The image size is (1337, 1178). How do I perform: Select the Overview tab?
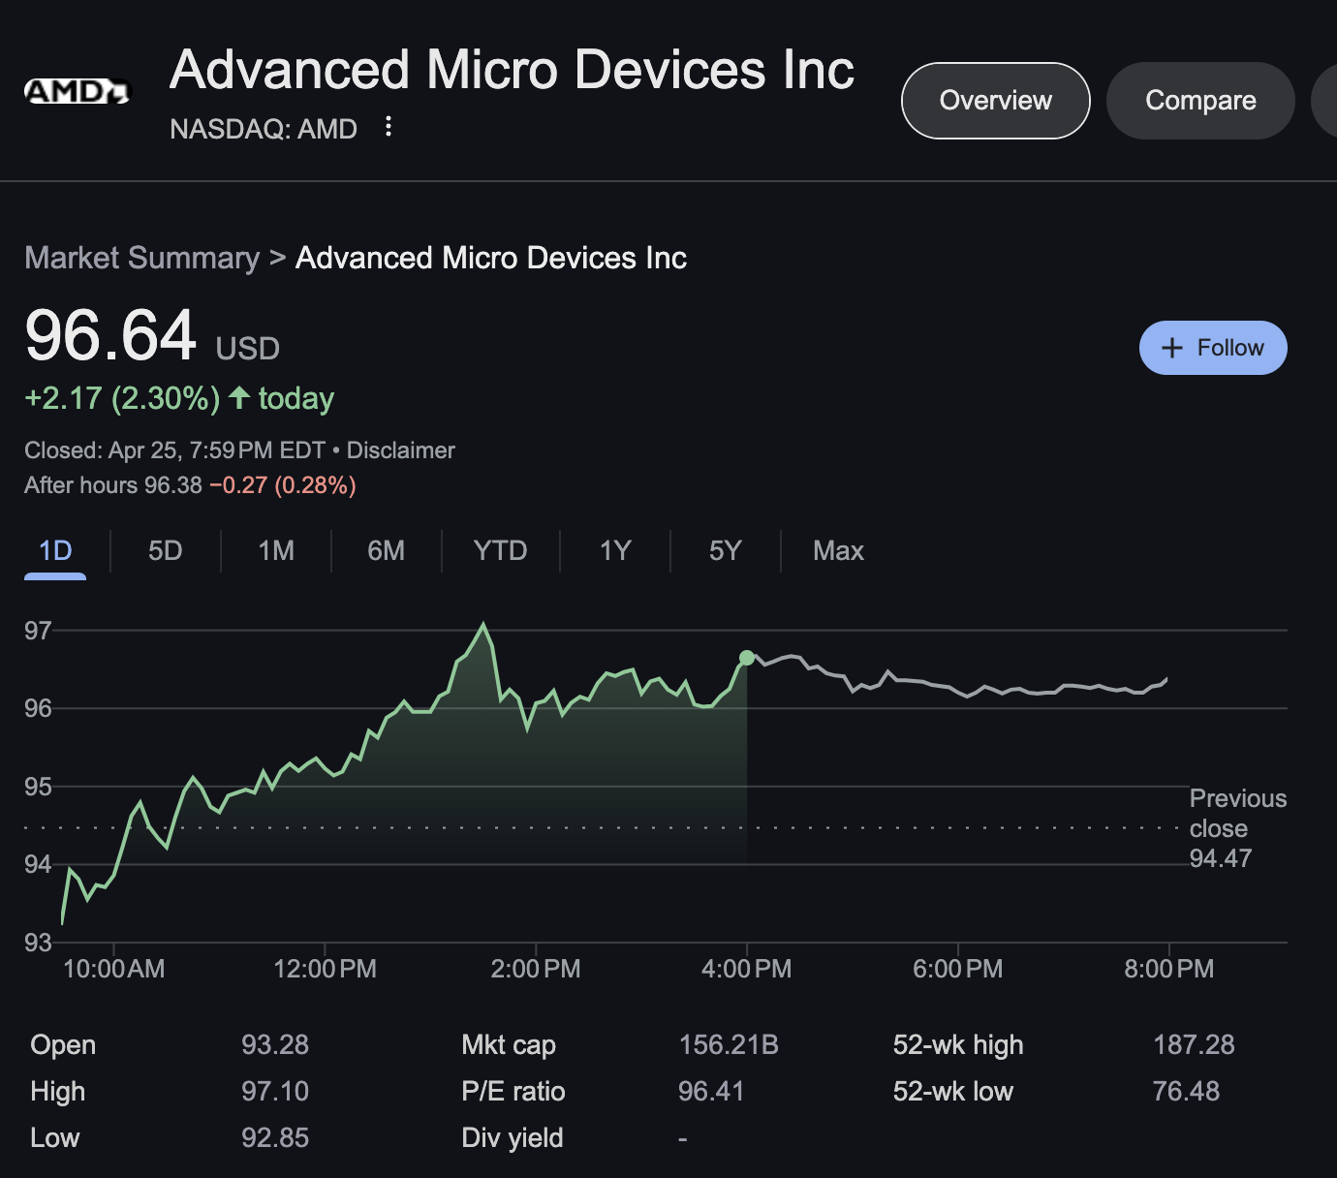coord(996,101)
